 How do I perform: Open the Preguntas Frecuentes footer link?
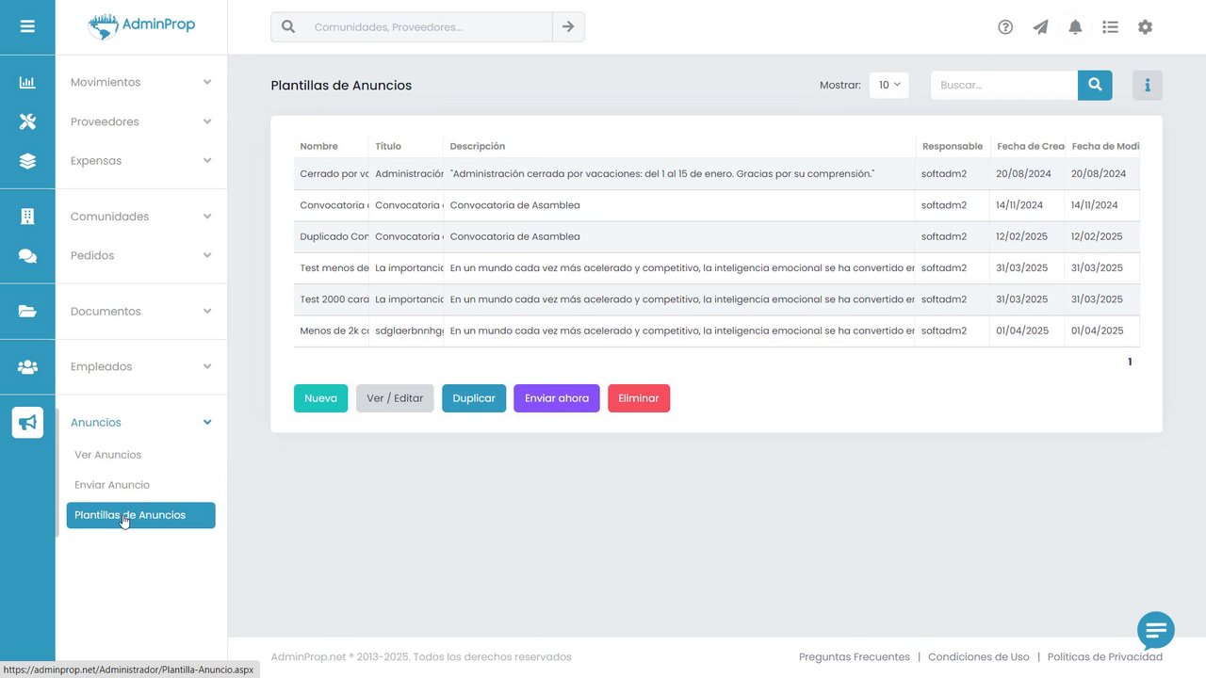[x=855, y=657]
